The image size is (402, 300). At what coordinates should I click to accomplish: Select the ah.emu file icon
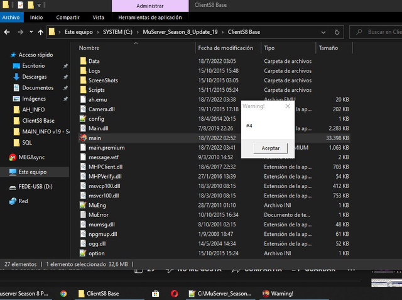tap(83, 99)
